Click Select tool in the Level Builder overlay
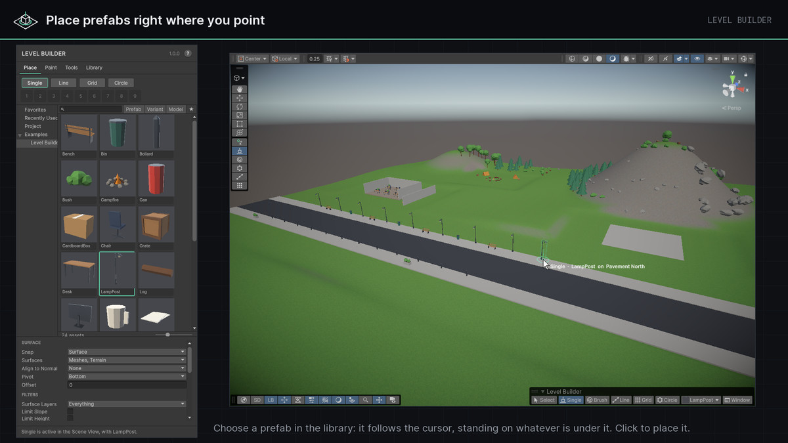Screen dimensions: 788x443 pyautogui.click(x=544, y=400)
